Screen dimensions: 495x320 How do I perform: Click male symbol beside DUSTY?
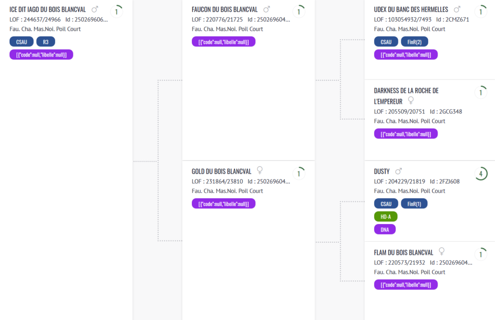pyautogui.click(x=398, y=171)
